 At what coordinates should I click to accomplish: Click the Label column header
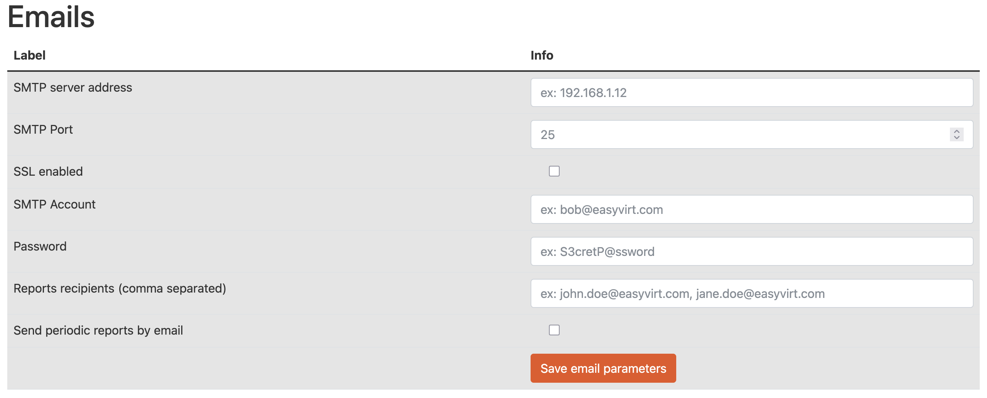click(29, 55)
